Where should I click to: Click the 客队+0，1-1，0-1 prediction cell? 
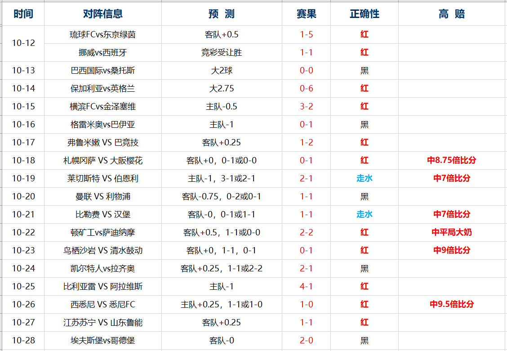(x=222, y=250)
